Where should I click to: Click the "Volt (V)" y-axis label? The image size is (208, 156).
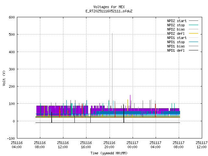click(x=4, y=78)
